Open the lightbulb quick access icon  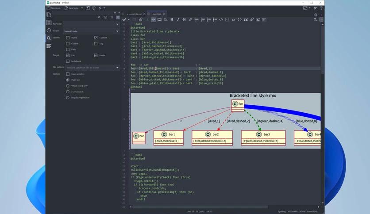pos(94,8)
